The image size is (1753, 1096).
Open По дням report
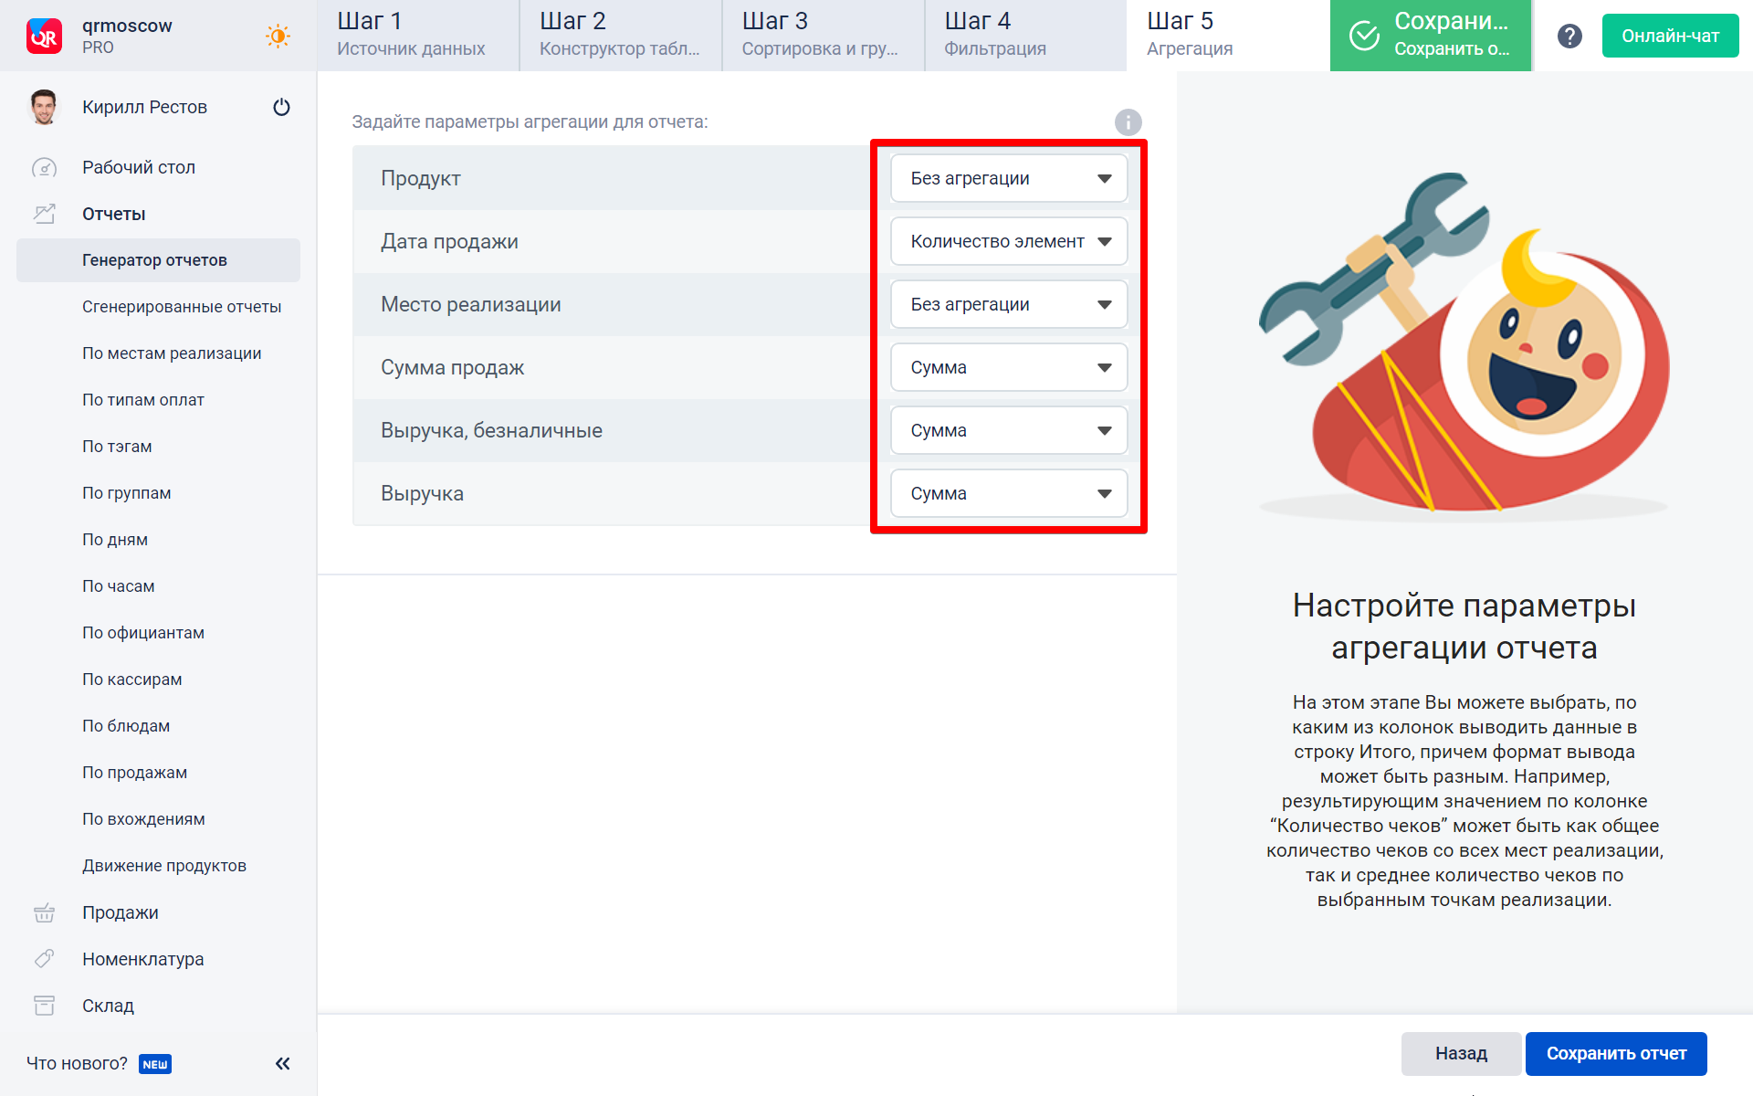[115, 540]
